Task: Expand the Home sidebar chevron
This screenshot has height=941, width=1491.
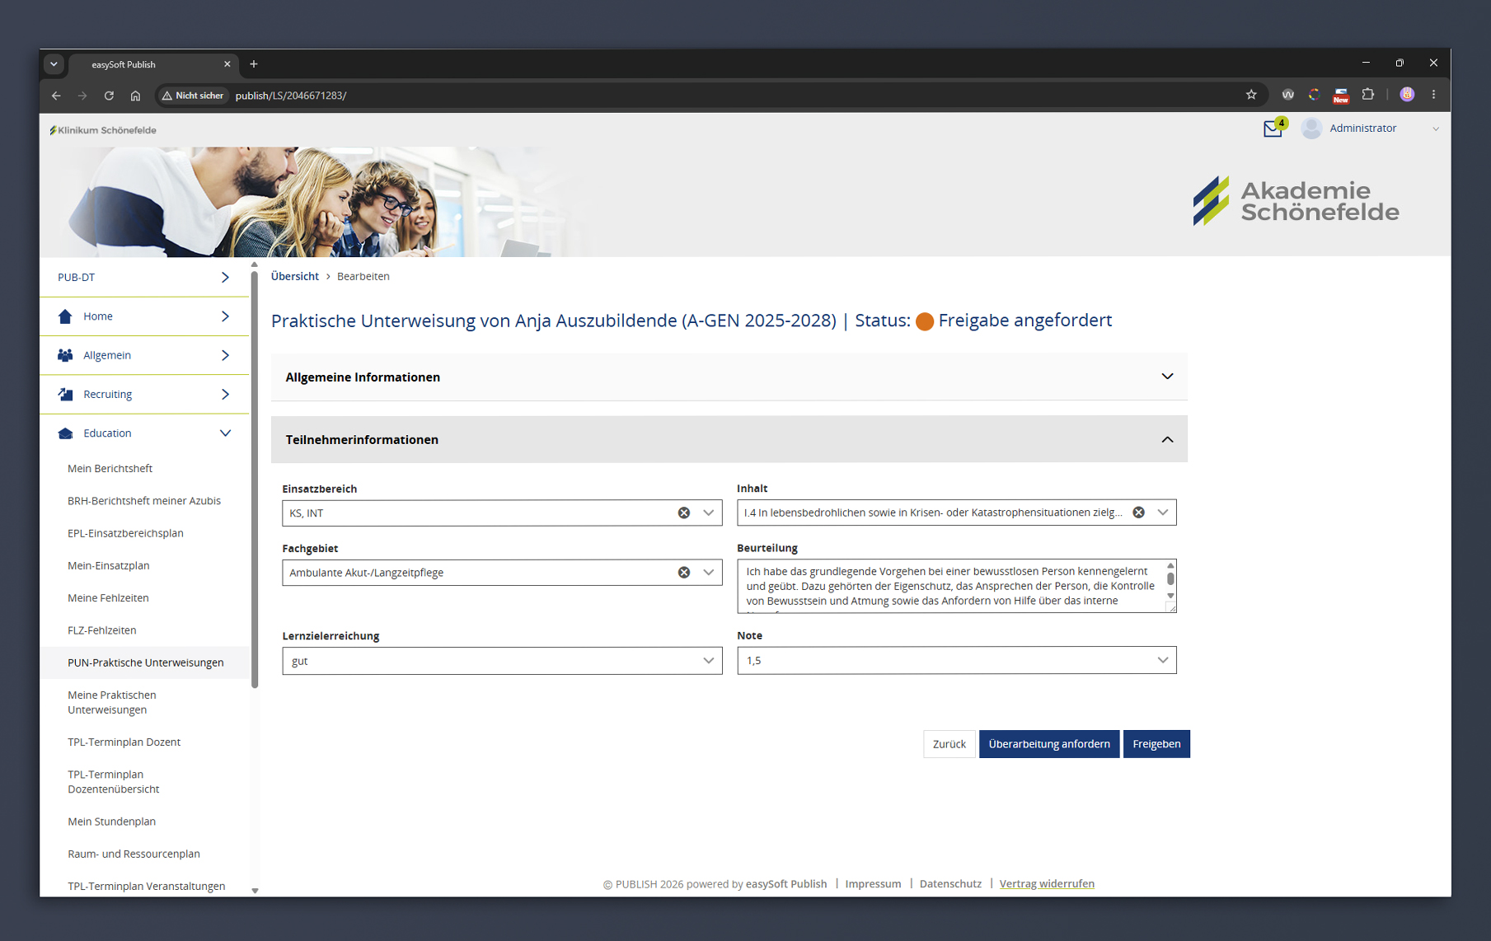Action: (225, 316)
